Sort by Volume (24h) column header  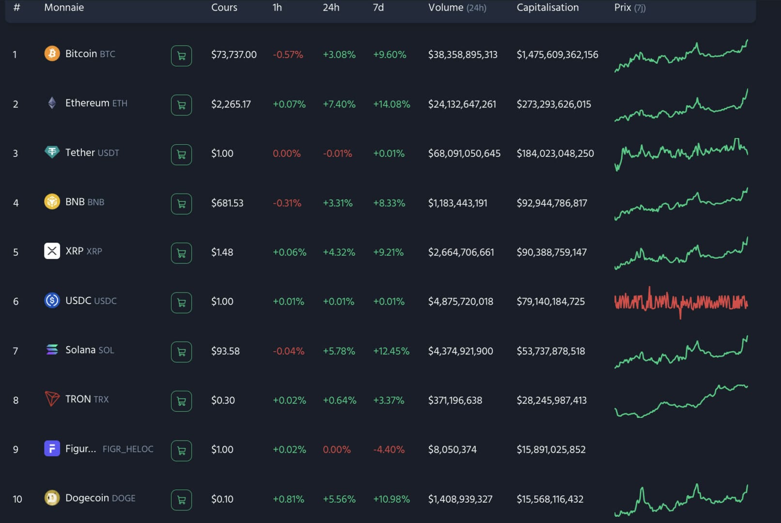(x=457, y=7)
